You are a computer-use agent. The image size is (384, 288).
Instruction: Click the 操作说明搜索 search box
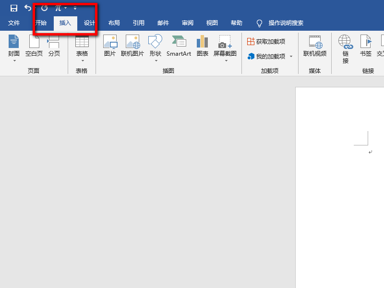click(286, 23)
